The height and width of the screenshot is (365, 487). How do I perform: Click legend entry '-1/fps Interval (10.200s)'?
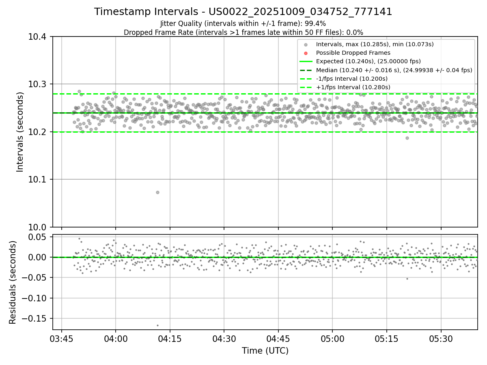pos(352,79)
